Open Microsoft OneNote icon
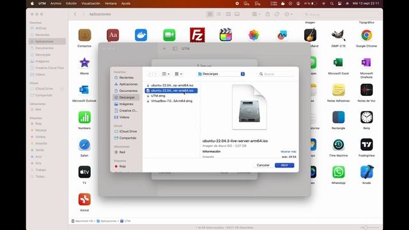Image resolution: width=409 pixels, height=230 pixels. (x=366, y=63)
